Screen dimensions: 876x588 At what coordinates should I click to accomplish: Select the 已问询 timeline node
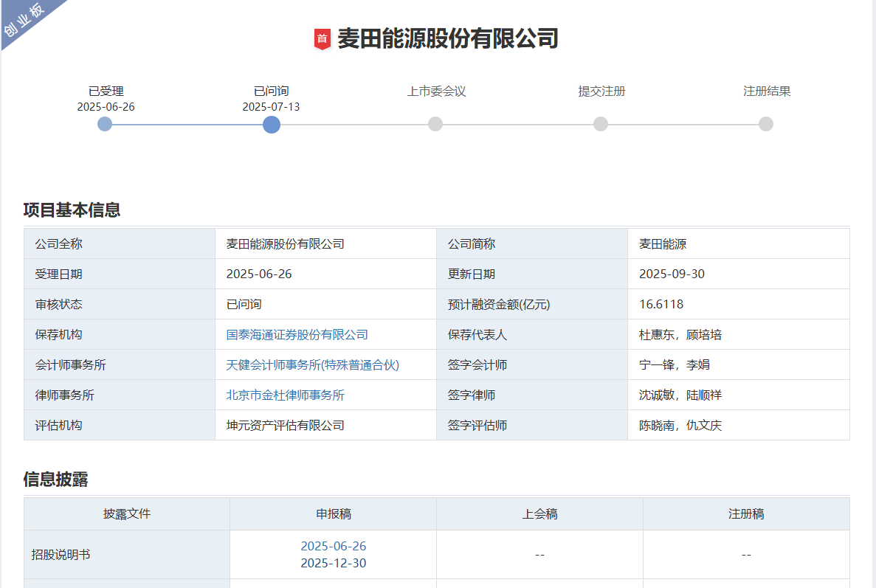(272, 124)
